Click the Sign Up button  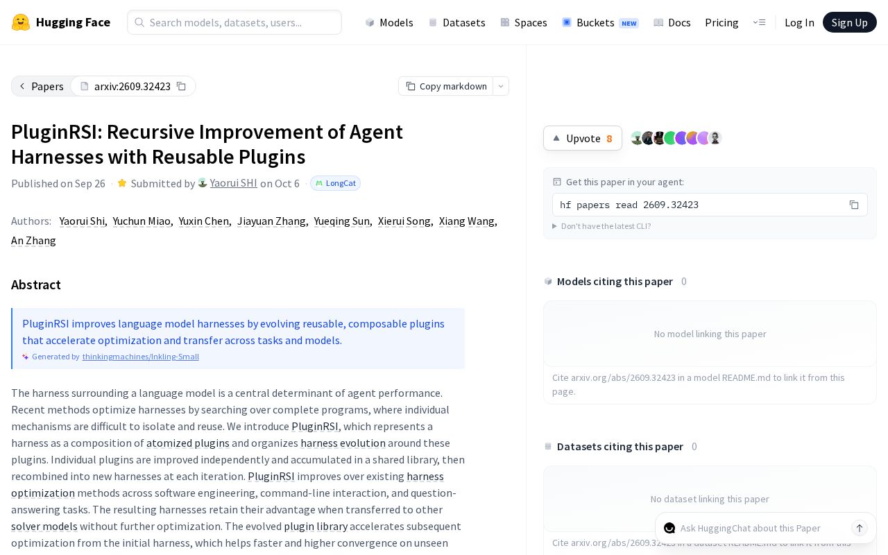850,22
